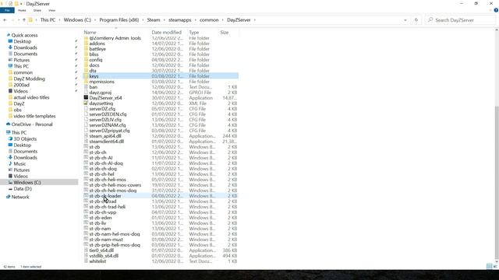Click the addons folder icon

86,44
